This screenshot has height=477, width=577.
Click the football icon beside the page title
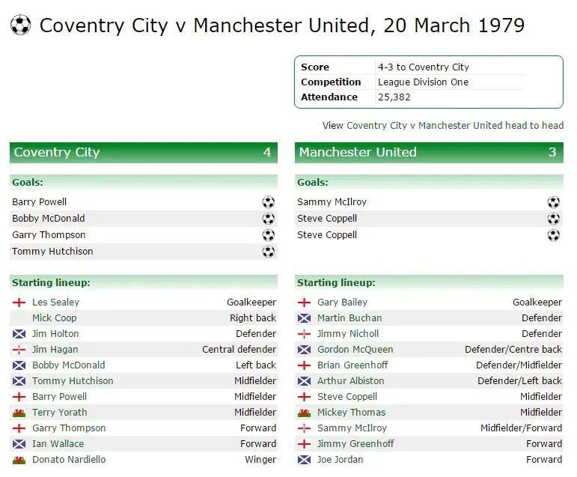pos(21,25)
